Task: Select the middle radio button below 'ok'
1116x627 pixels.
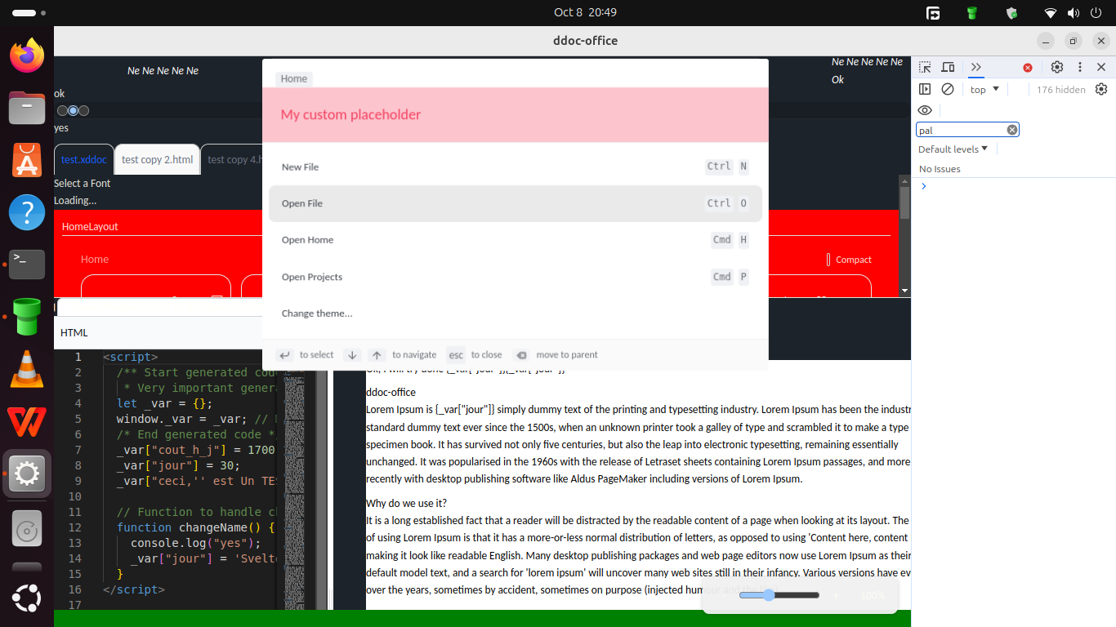Action: click(73, 109)
